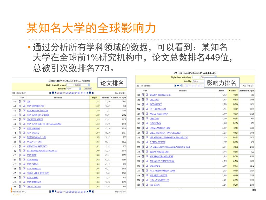This screenshot has width=266, height=200.
Task: Open UNIV PARMA link
Action: 32,160
